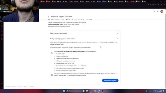Click the '140 подписчиков вашего канала' line
166x93 pixels.
pyautogui.click(x=65, y=61)
